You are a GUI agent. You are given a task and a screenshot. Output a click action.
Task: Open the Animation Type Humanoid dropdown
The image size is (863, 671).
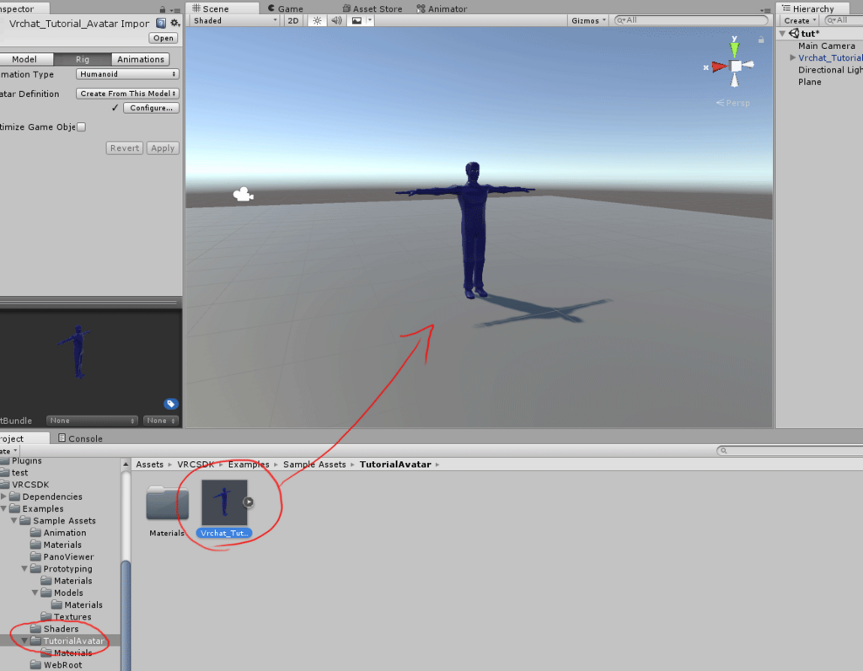pyautogui.click(x=128, y=74)
